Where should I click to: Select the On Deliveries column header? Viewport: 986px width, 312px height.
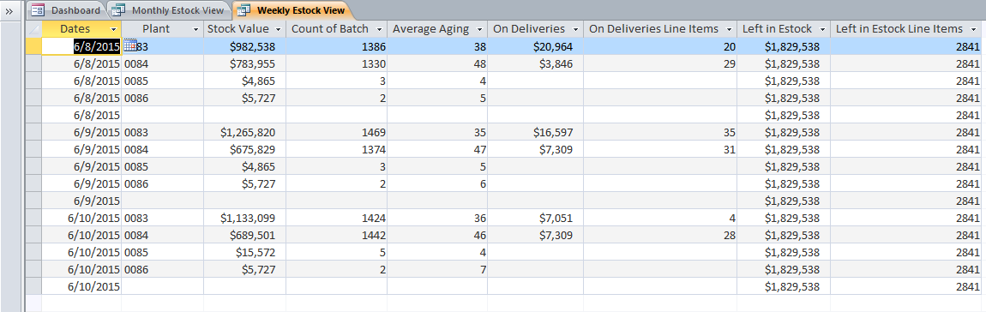[535, 29]
